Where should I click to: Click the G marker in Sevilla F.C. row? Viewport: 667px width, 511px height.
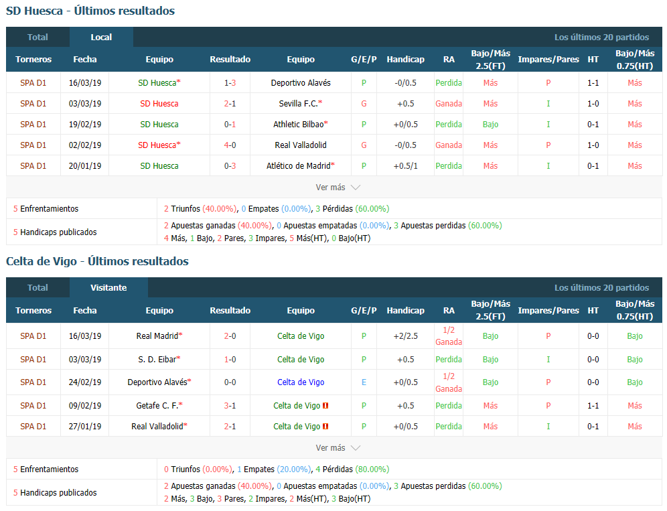[x=364, y=104]
